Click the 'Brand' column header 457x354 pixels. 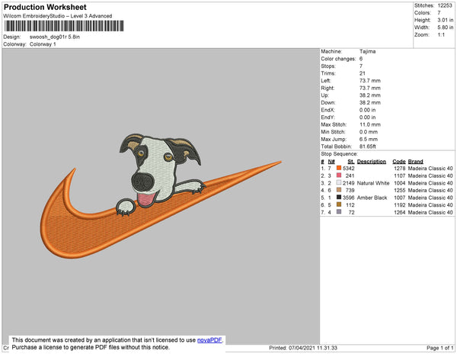[415, 162]
